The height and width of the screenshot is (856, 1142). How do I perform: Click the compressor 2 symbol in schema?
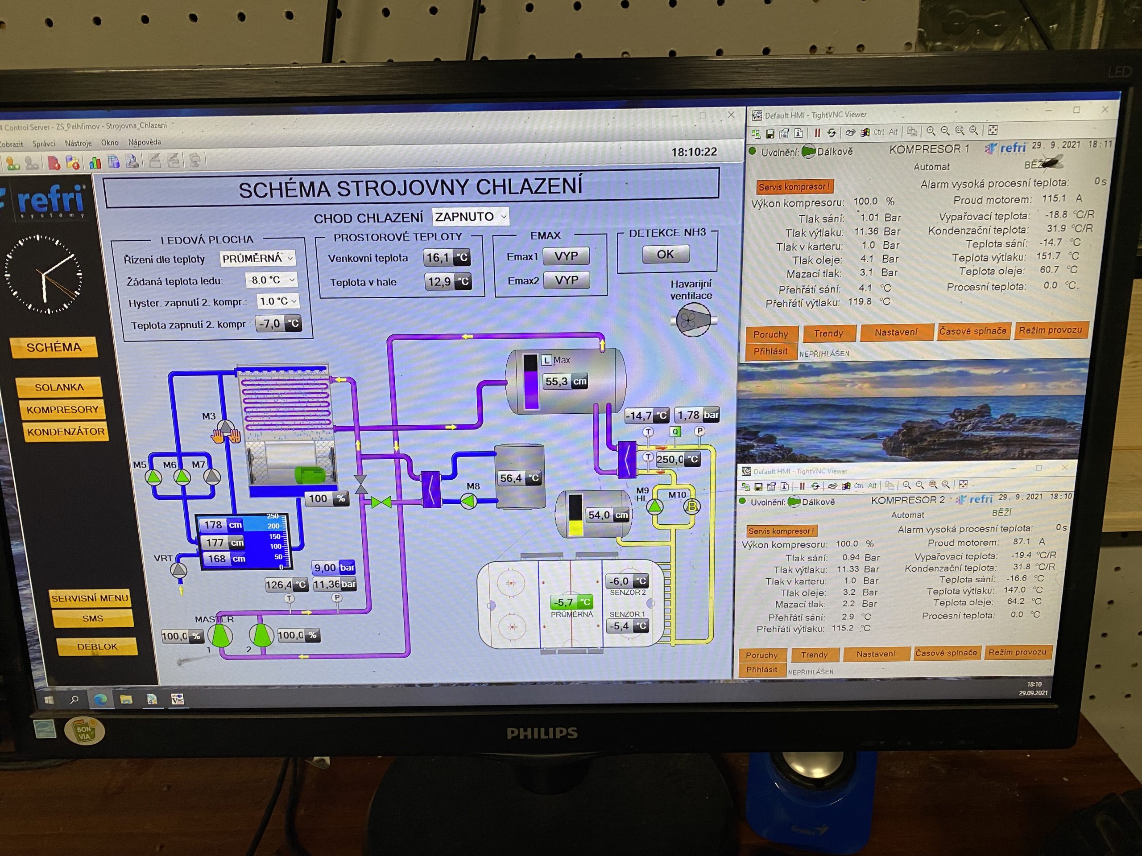click(x=261, y=635)
